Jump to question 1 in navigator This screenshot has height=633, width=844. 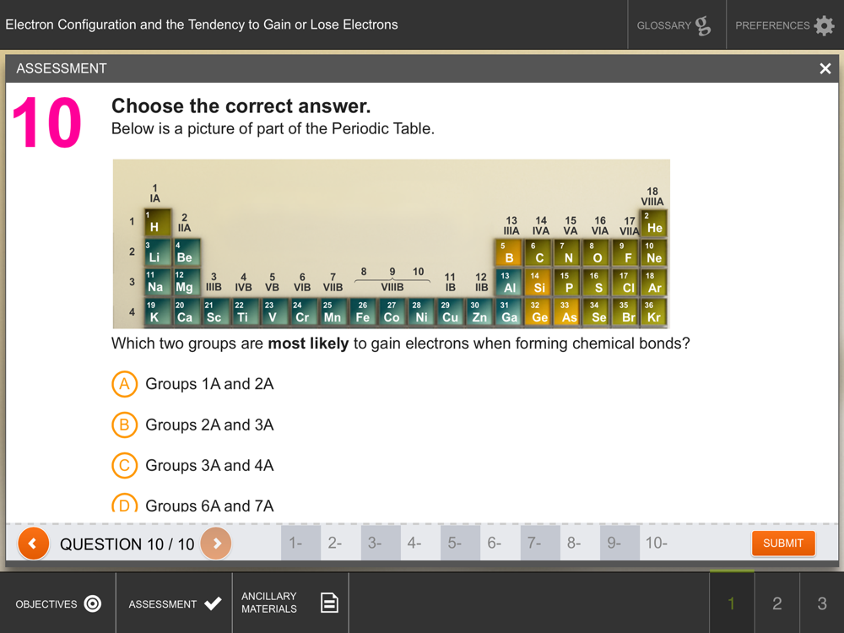click(x=301, y=543)
